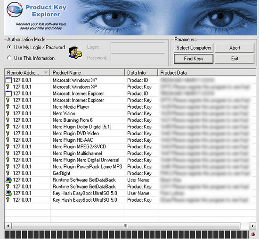The width and height of the screenshot is (259, 239).
Task: Select 'Nero Media Player' product name
Action: (x=71, y=107)
